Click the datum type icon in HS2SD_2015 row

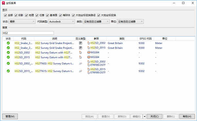[x=80, y=57]
